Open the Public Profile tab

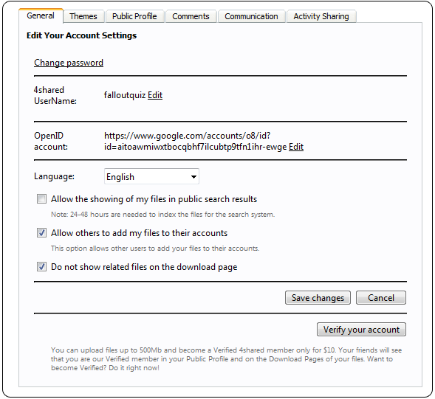(x=134, y=16)
